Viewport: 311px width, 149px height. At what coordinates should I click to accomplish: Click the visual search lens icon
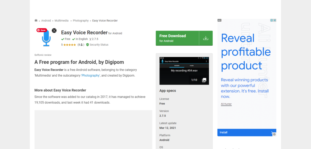(x=54, y=31)
